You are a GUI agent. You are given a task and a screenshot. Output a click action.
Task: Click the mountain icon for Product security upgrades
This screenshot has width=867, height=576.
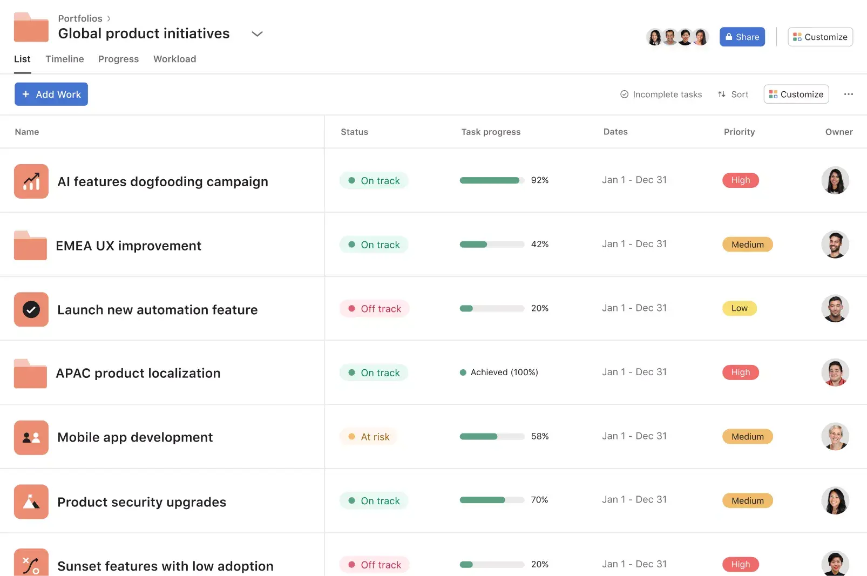click(31, 501)
